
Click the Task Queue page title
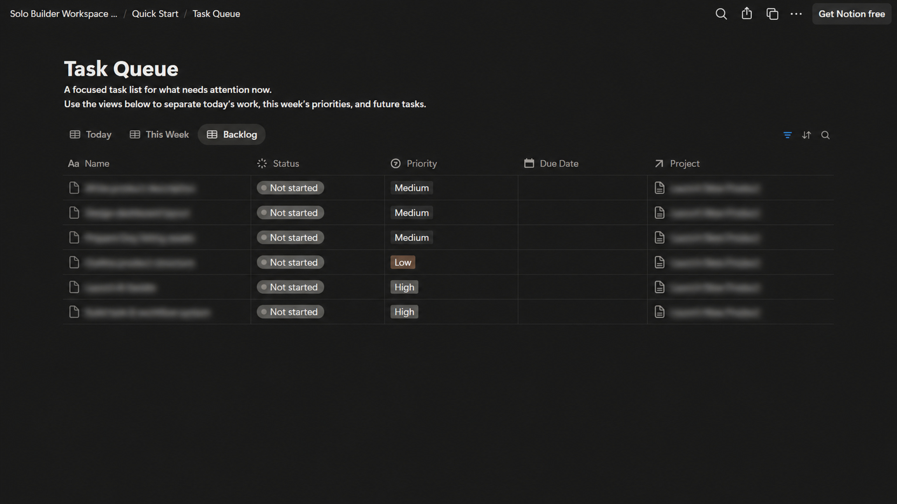pos(121,69)
